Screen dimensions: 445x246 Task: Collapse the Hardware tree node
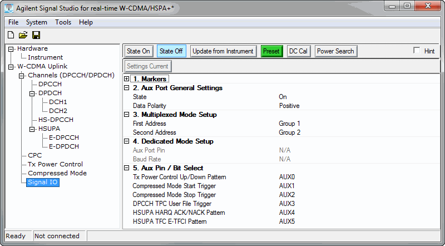click(x=11, y=49)
